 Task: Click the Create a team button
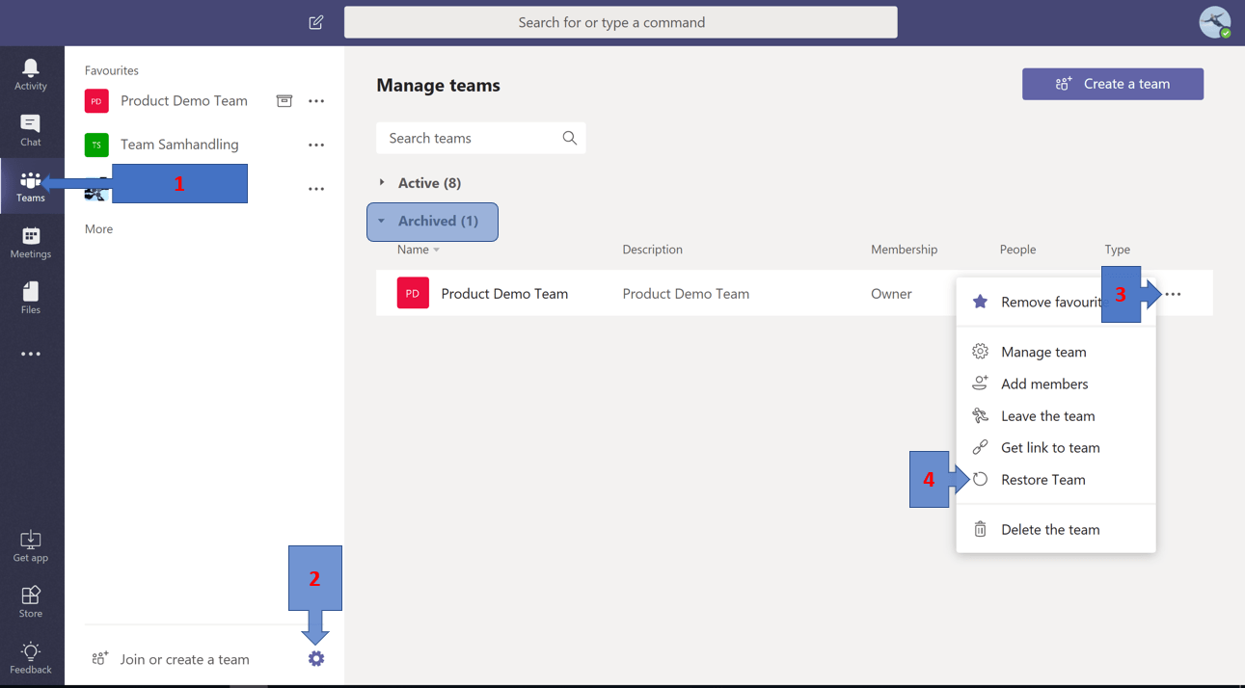coord(1112,84)
